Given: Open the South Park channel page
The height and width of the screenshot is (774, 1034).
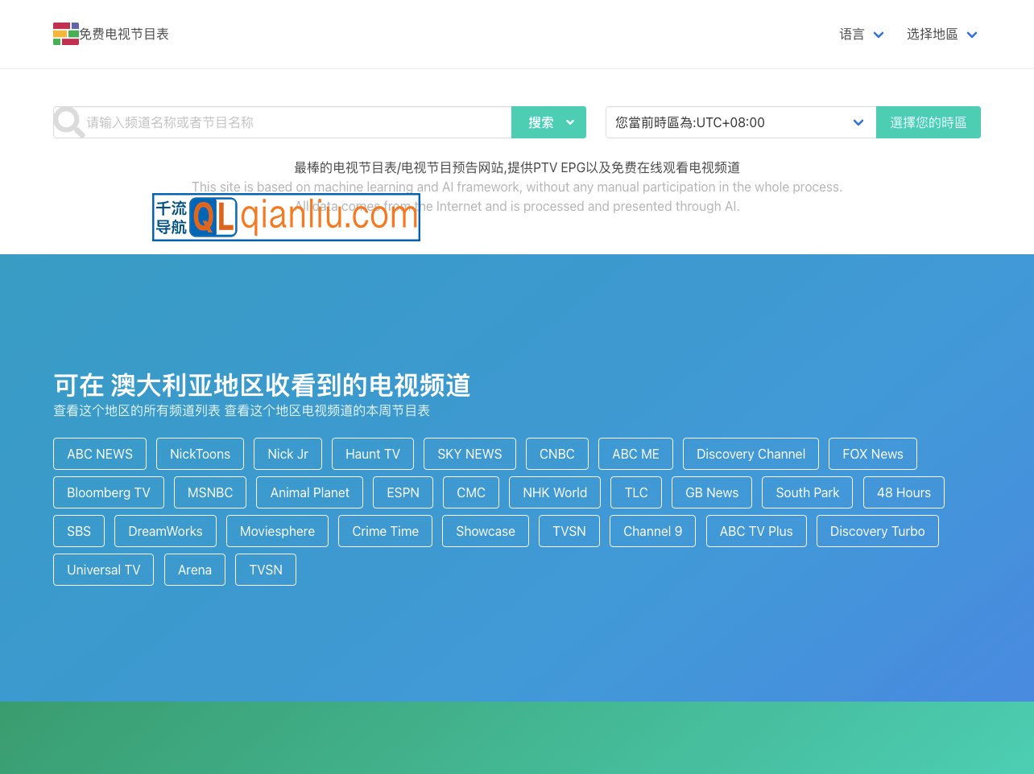Looking at the screenshot, I should coord(808,492).
